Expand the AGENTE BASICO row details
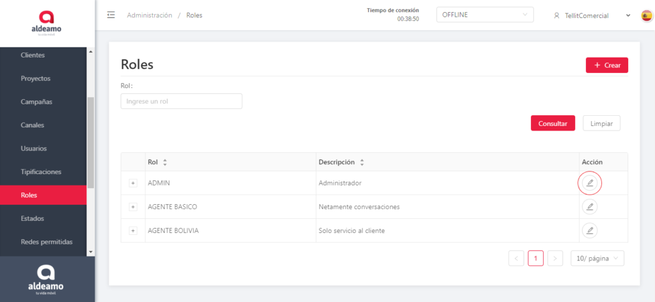 133,207
